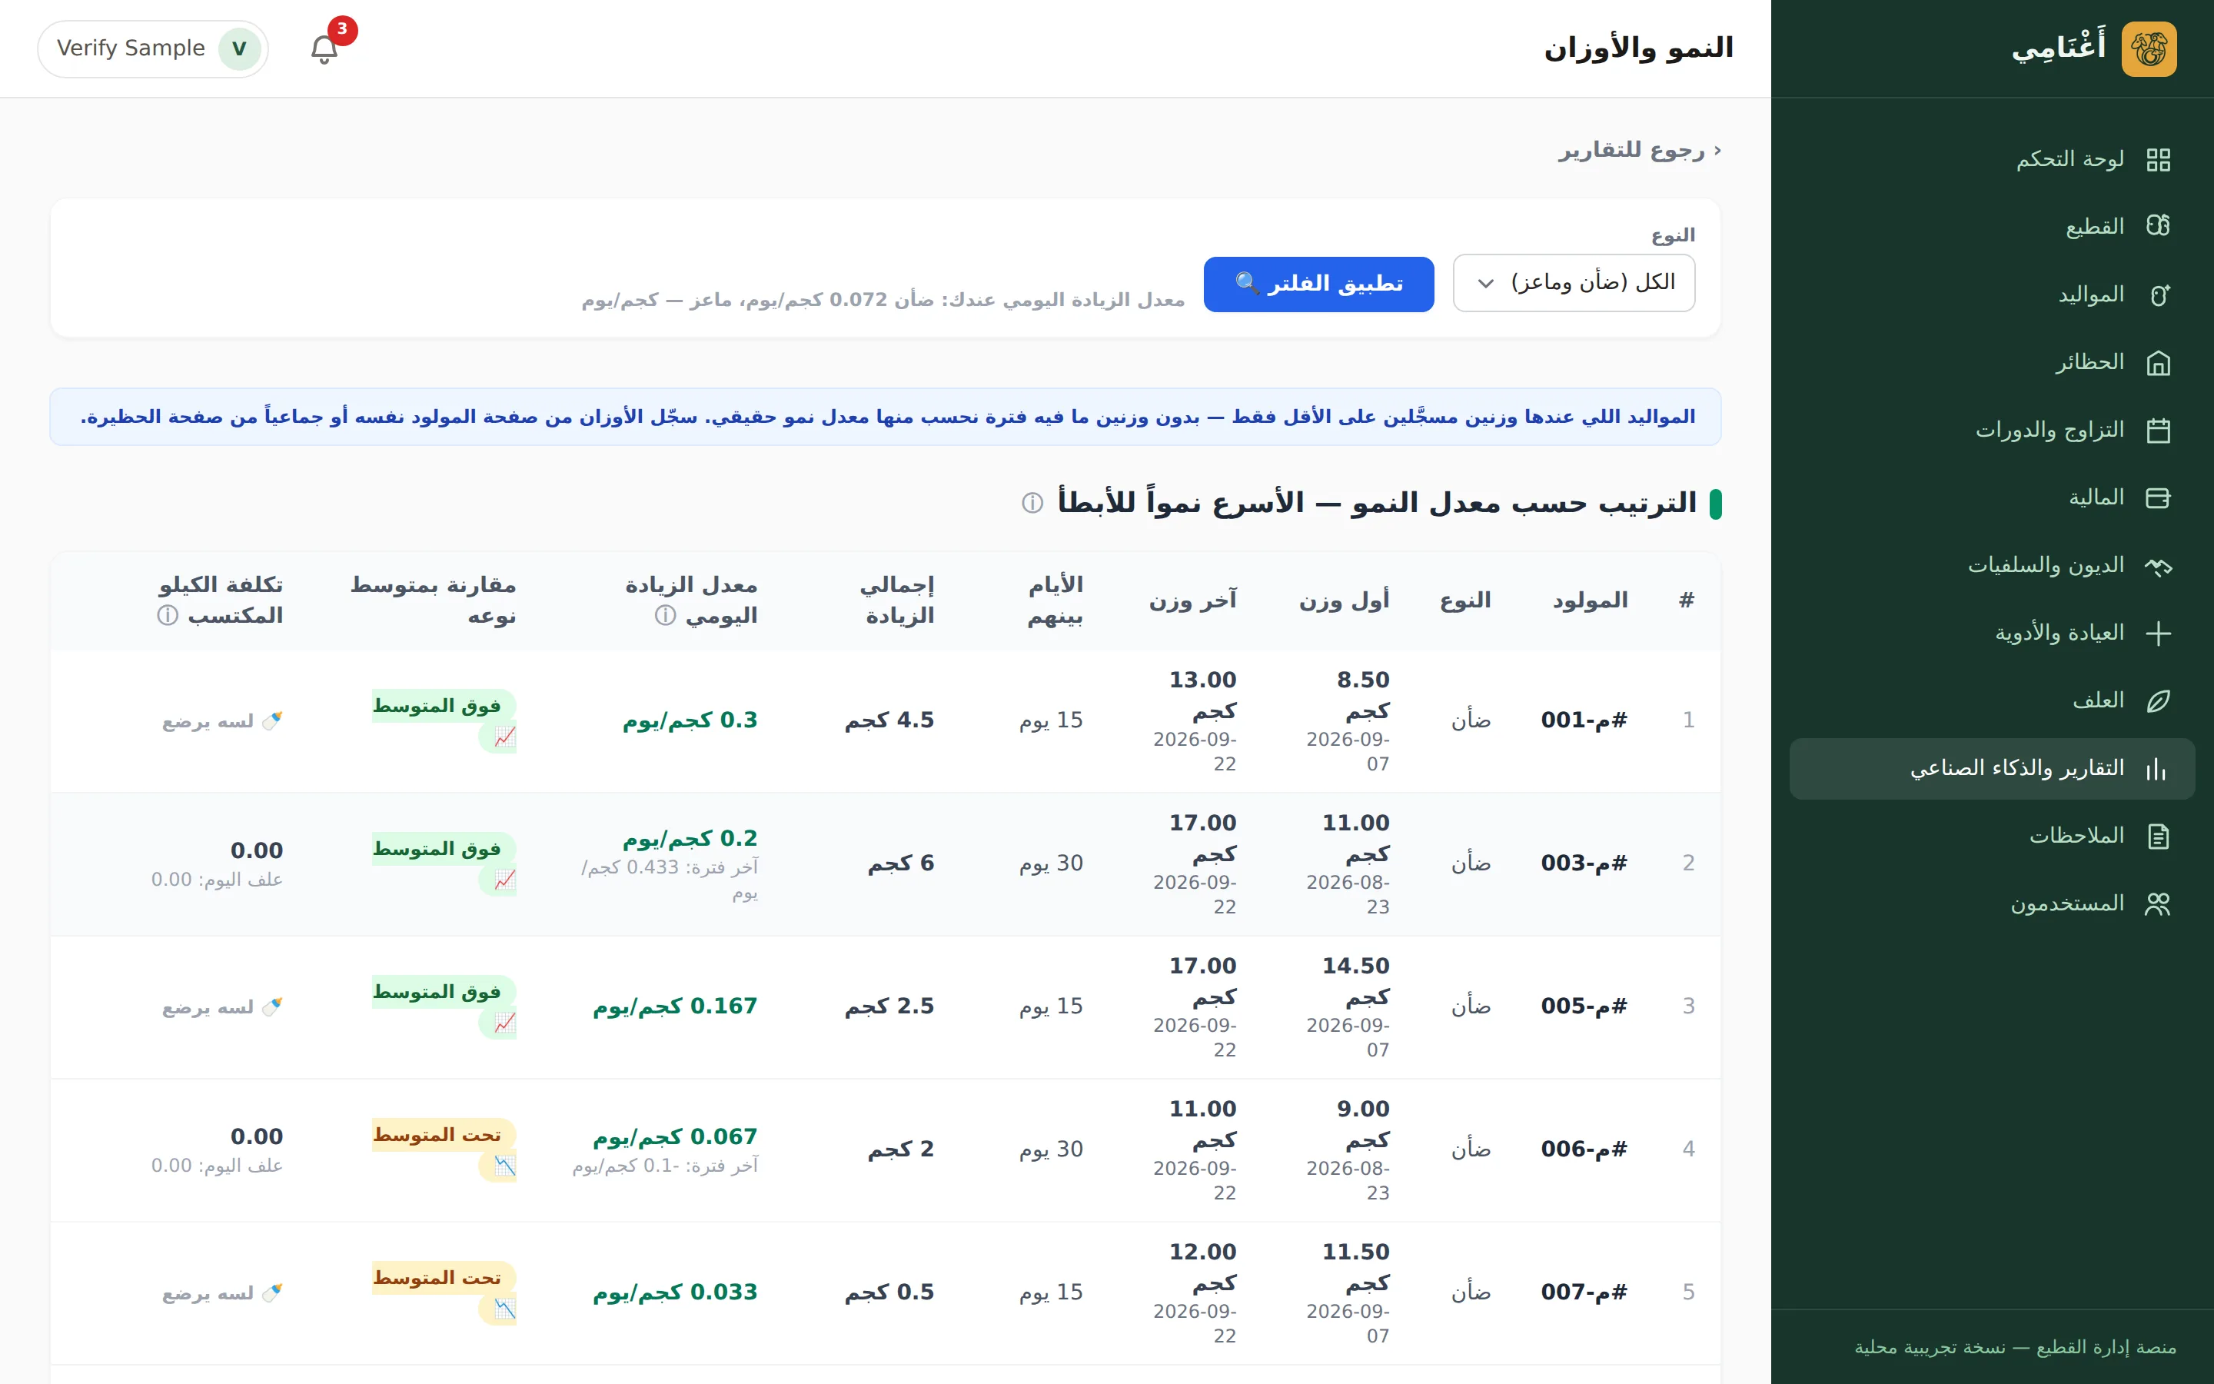Click info icon in معدل الزيادة اليومي header
Viewport: 2214px width, 1384px height.
tap(665, 616)
